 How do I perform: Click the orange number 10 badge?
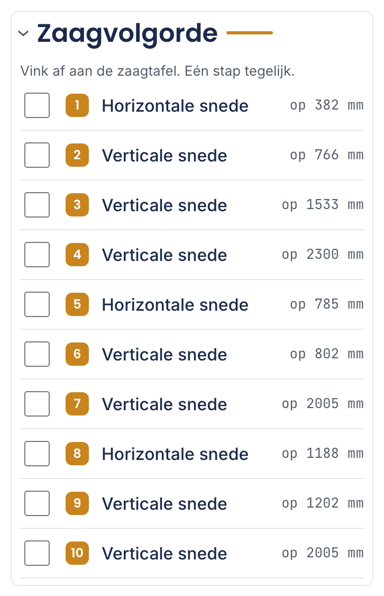pyautogui.click(x=77, y=554)
